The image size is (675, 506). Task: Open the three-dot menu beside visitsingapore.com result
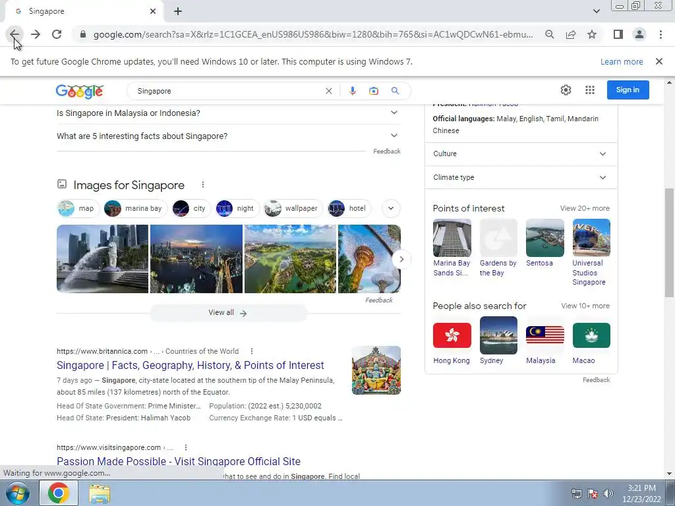pos(186,447)
